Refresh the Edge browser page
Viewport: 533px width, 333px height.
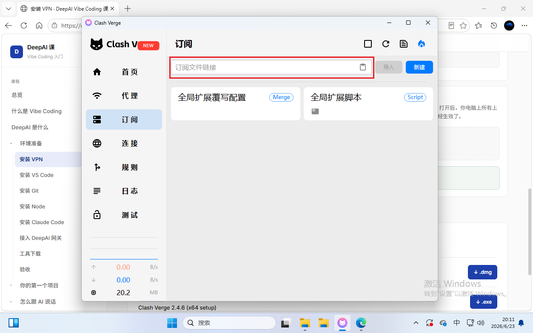coord(24,26)
